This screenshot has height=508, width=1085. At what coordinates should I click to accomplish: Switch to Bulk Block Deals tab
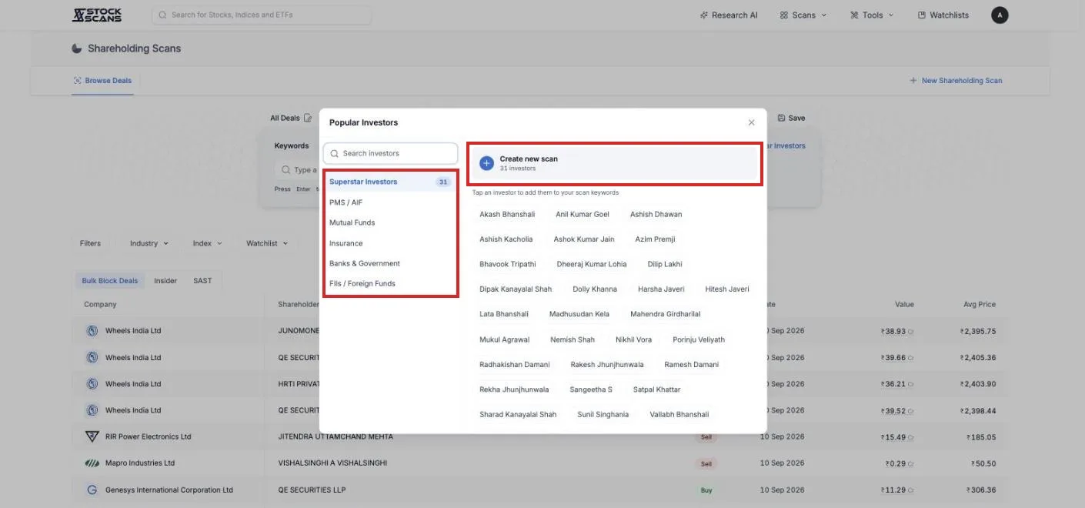pyautogui.click(x=110, y=281)
